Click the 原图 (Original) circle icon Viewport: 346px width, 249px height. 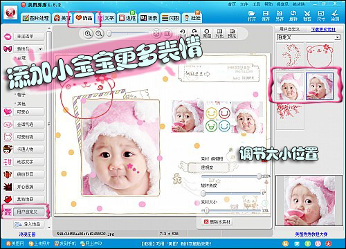[207, 32]
